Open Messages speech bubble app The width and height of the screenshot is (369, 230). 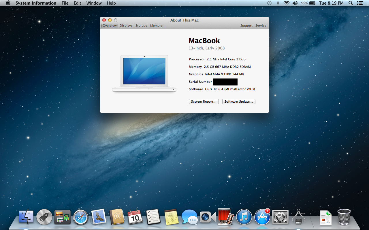click(x=189, y=217)
